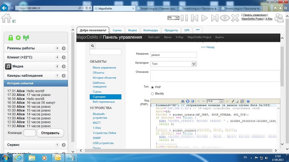
Task: Open the X-Ray menu item in header
Action: click(179, 37)
